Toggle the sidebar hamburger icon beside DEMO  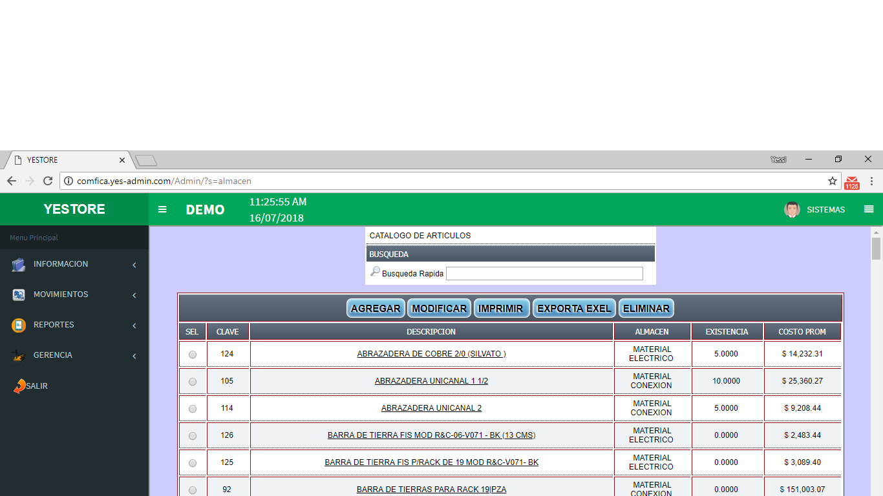click(162, 209)
